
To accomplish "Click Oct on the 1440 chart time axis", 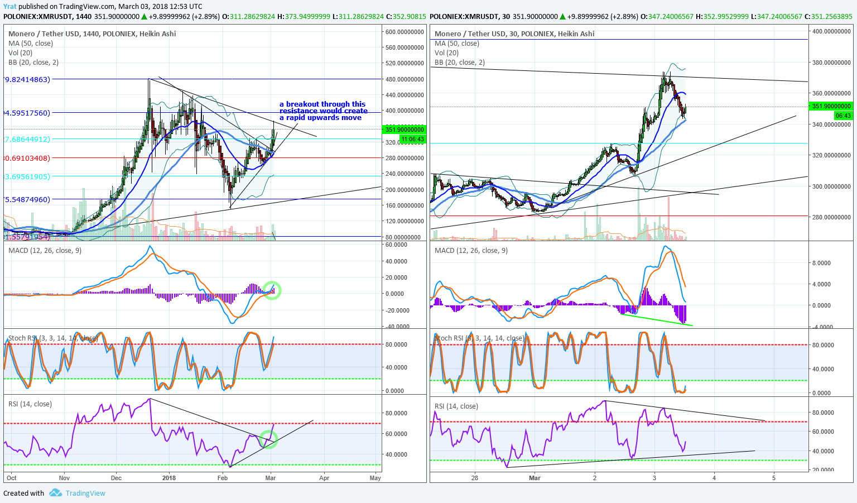I will coord(11,478).
